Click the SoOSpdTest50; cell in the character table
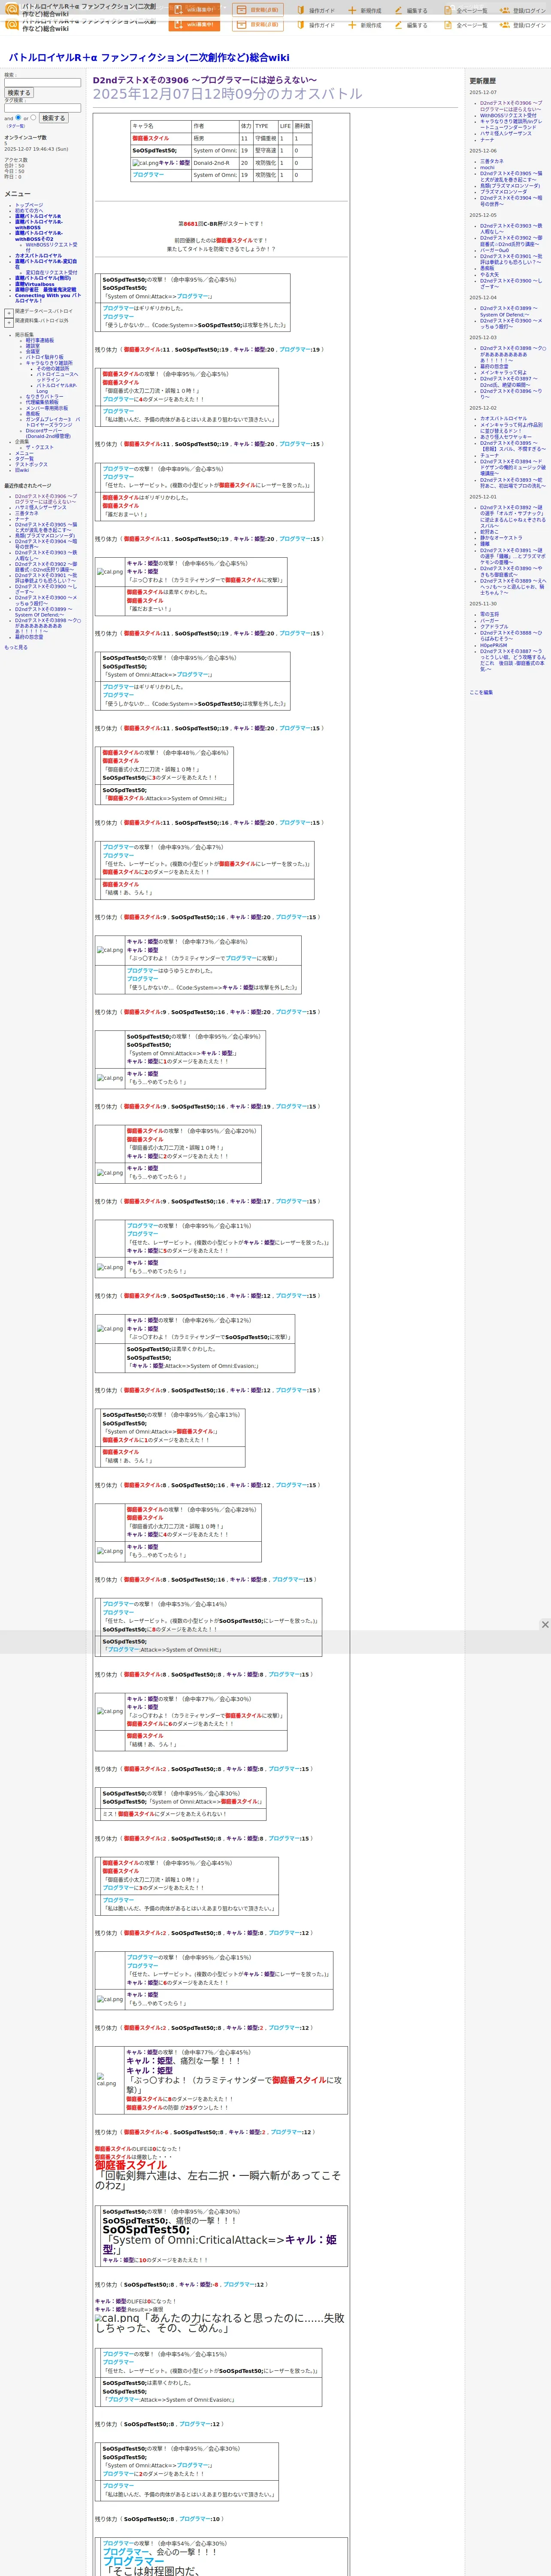The width and height of the screenshot is (551, 2576). pyautogui.click(x=160, y=151)
